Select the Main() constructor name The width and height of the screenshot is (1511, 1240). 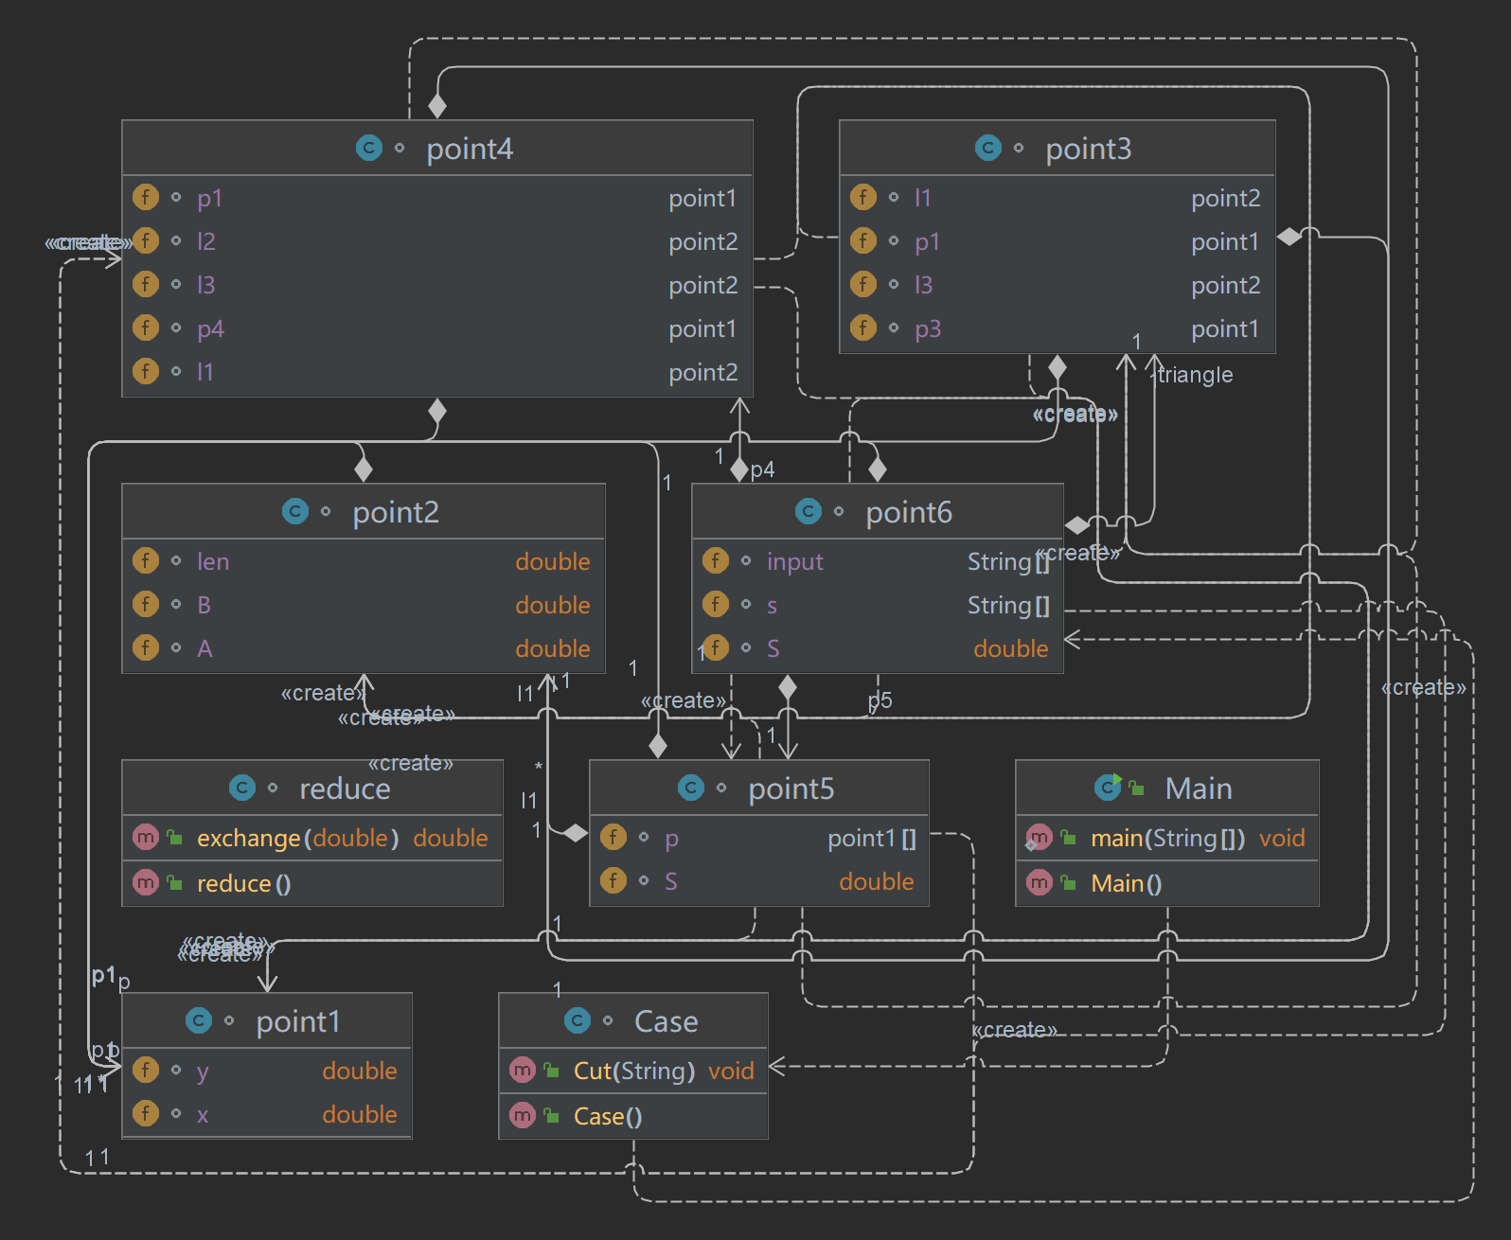1126,883
